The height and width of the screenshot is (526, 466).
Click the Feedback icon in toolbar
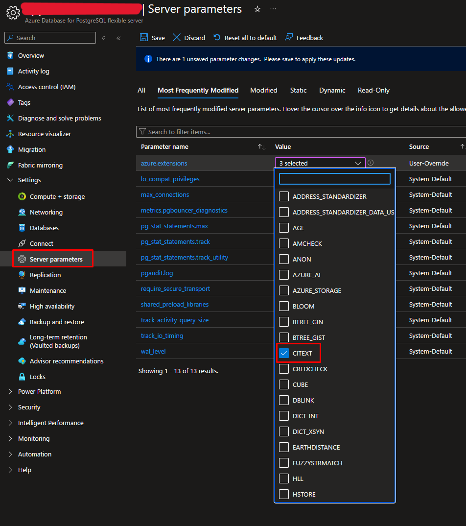(289, 38)
